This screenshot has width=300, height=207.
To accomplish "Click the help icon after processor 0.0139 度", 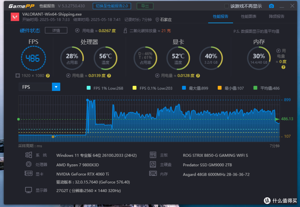I will 109,76.
